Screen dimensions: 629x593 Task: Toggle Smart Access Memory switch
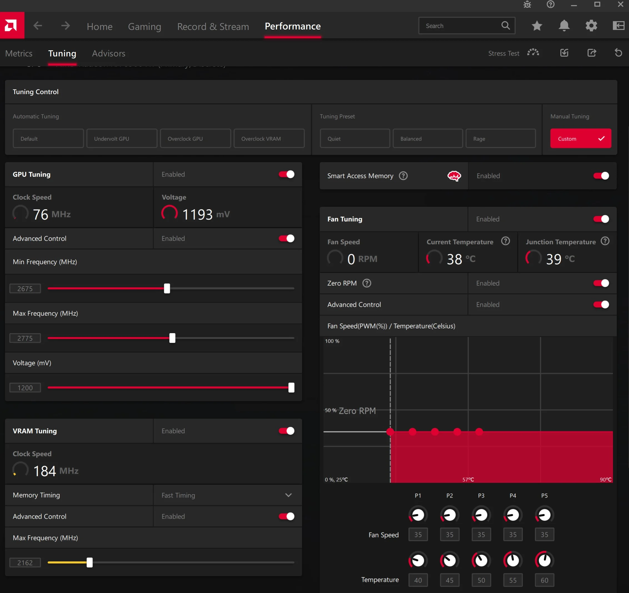[x=601, y=176]
